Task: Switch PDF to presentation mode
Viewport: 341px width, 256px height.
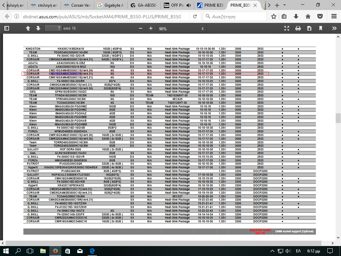Action: (287, 29)
